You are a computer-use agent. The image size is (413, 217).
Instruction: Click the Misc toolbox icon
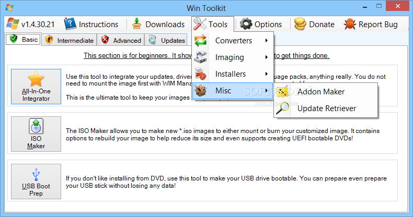(x=200, y=91)
